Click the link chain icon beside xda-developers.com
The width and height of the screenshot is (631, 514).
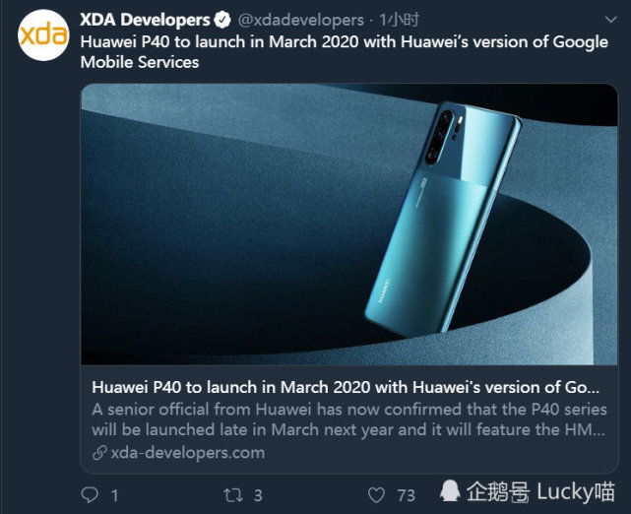coord(99,453)
